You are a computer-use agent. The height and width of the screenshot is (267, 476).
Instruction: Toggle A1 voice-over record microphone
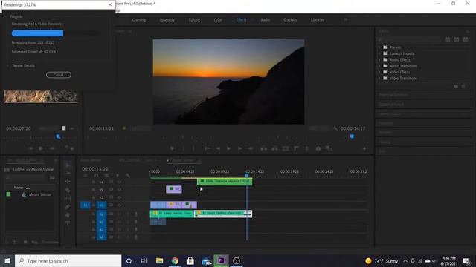[136, 214]
